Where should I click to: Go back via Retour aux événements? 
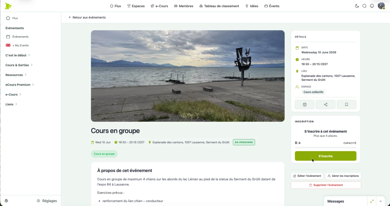(x=87, y=17)
